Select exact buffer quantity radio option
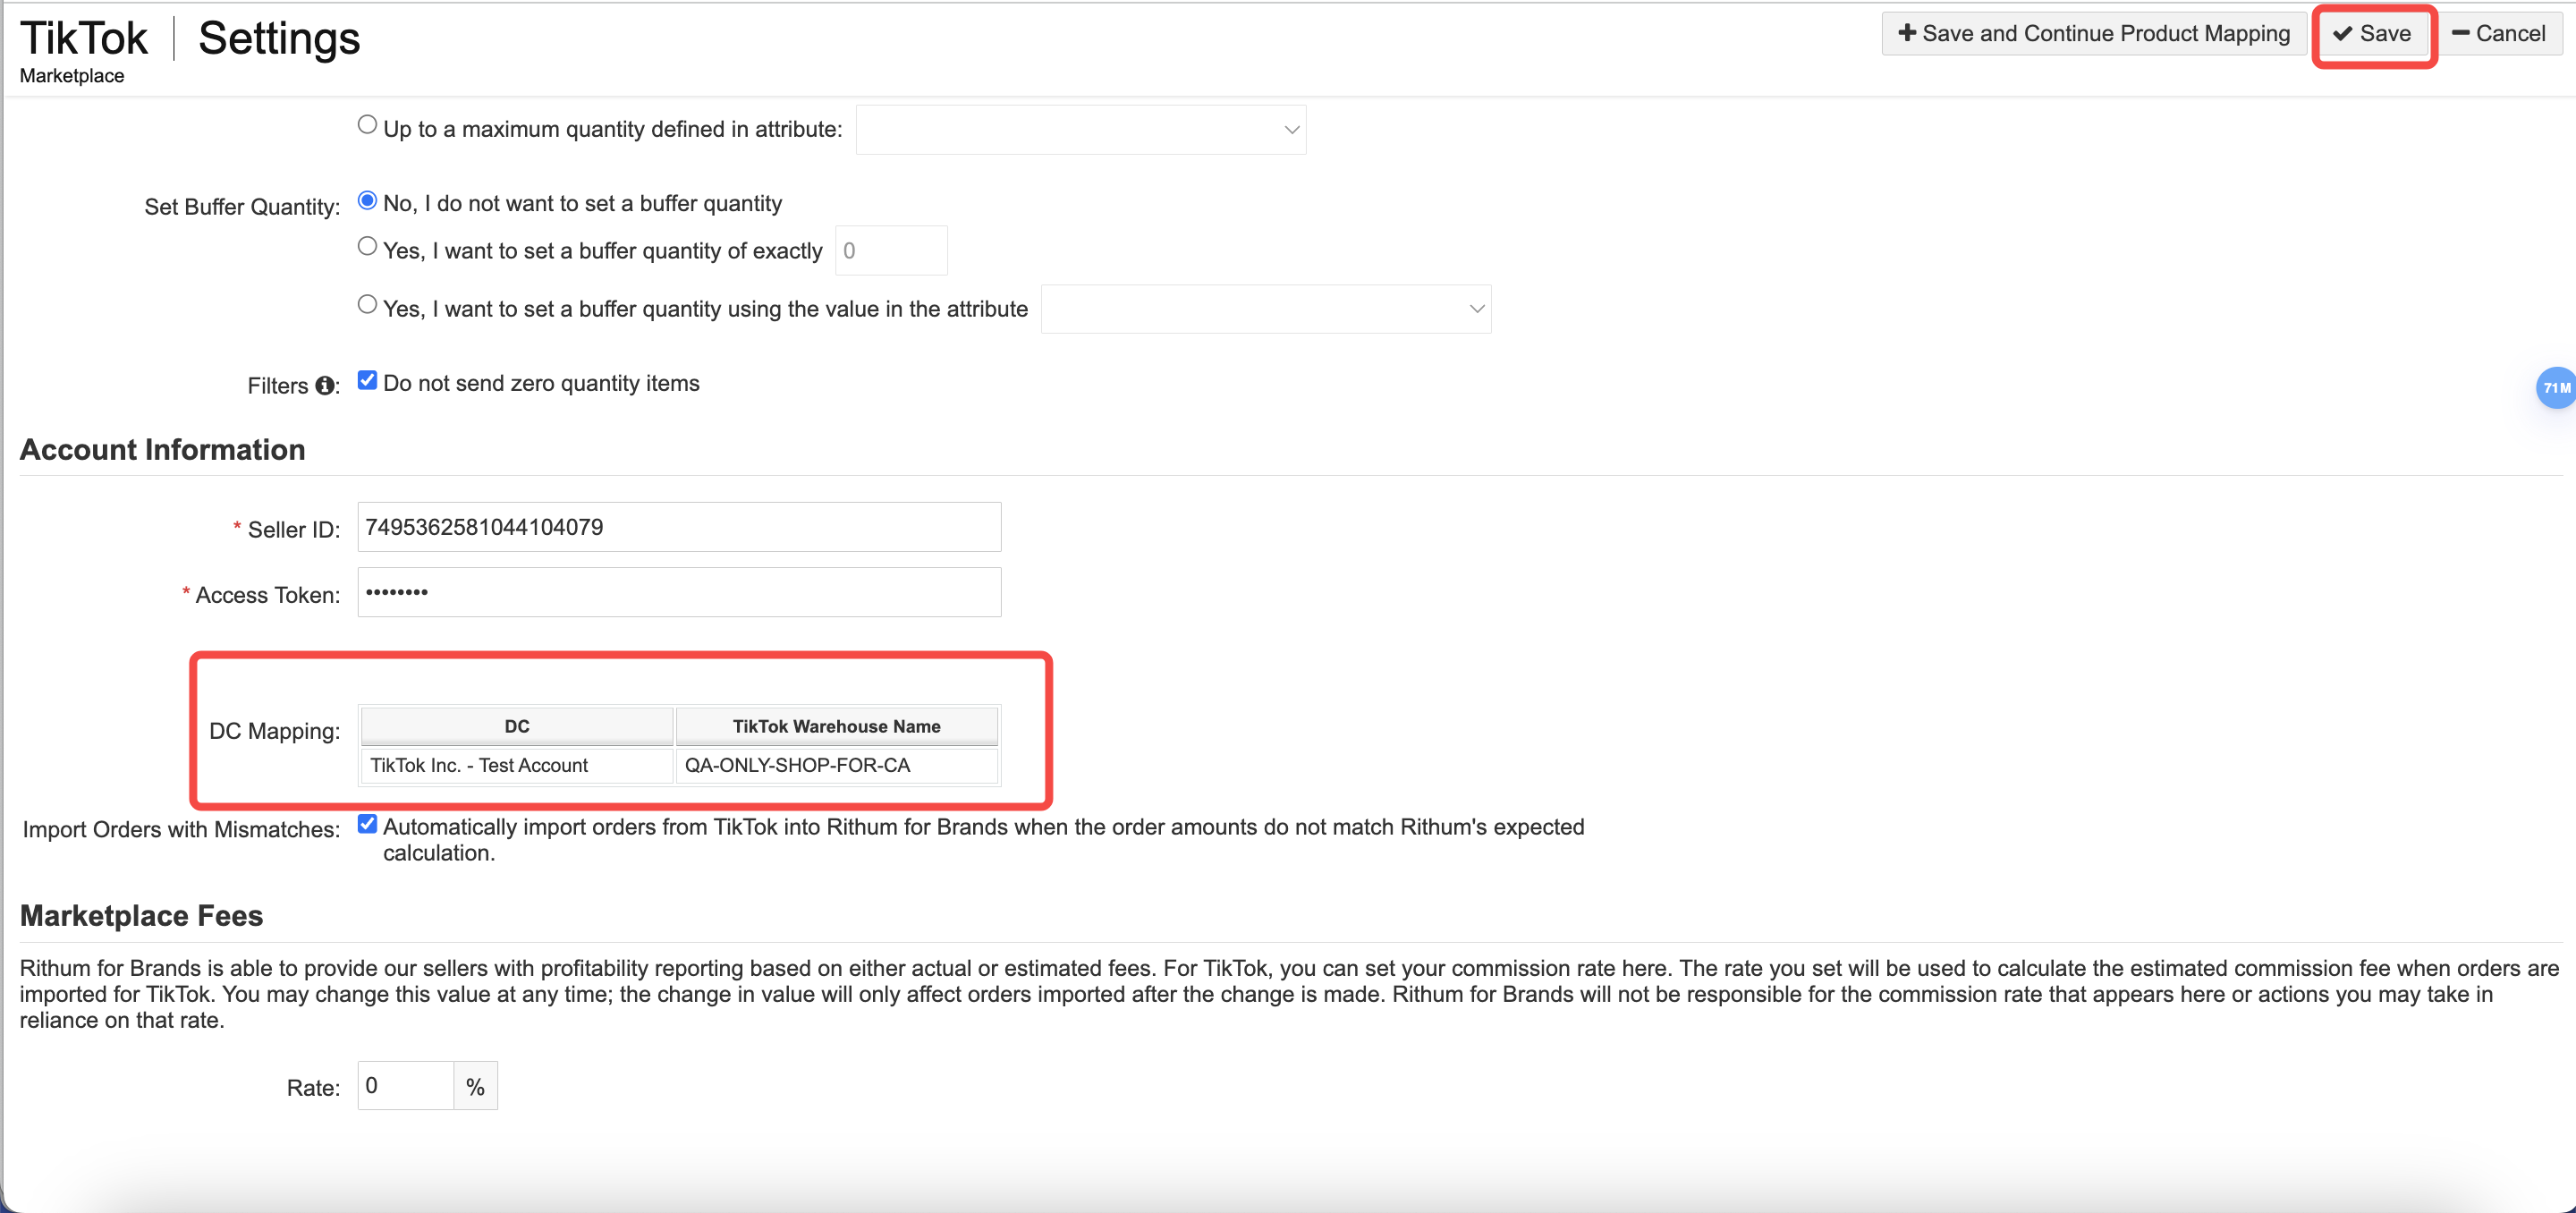The image size is (2576, 1213). (367, 247)
